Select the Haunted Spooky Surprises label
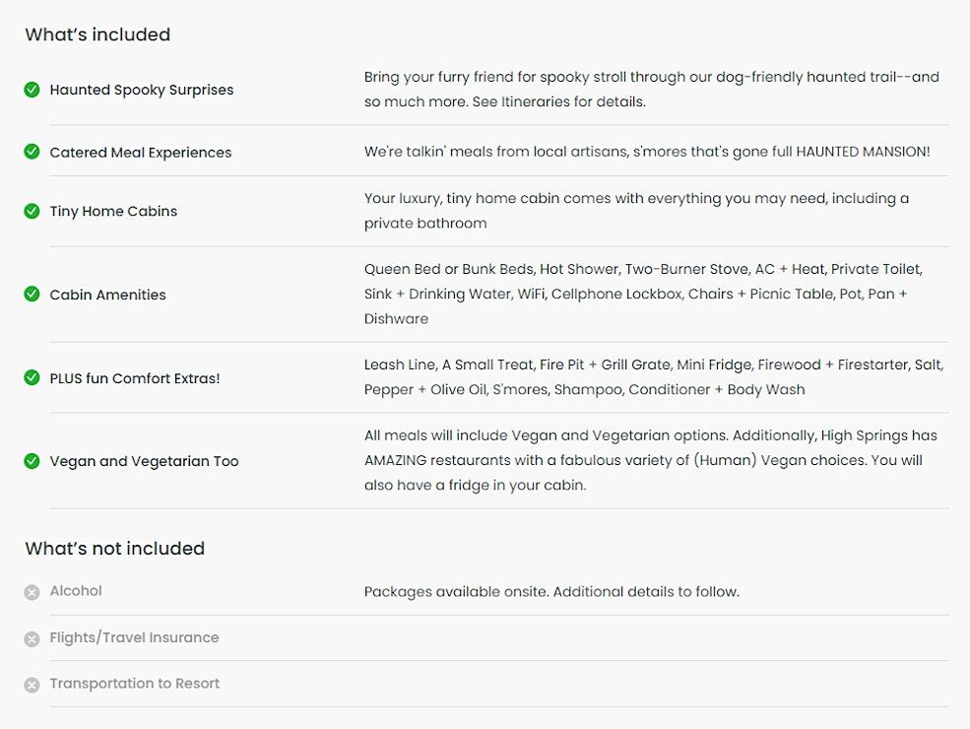The height and width of the screenshot is (729, 970). [142, 90]
